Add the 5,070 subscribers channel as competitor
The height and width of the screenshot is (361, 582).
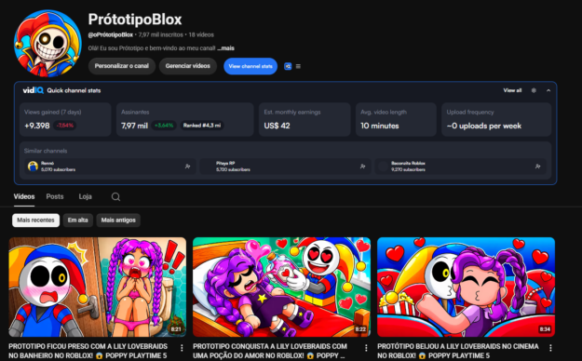coord(187,167)
